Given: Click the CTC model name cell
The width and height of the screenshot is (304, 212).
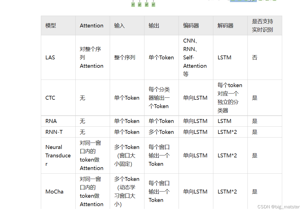Looking at the screenshot, I should (x=58, y=98).
